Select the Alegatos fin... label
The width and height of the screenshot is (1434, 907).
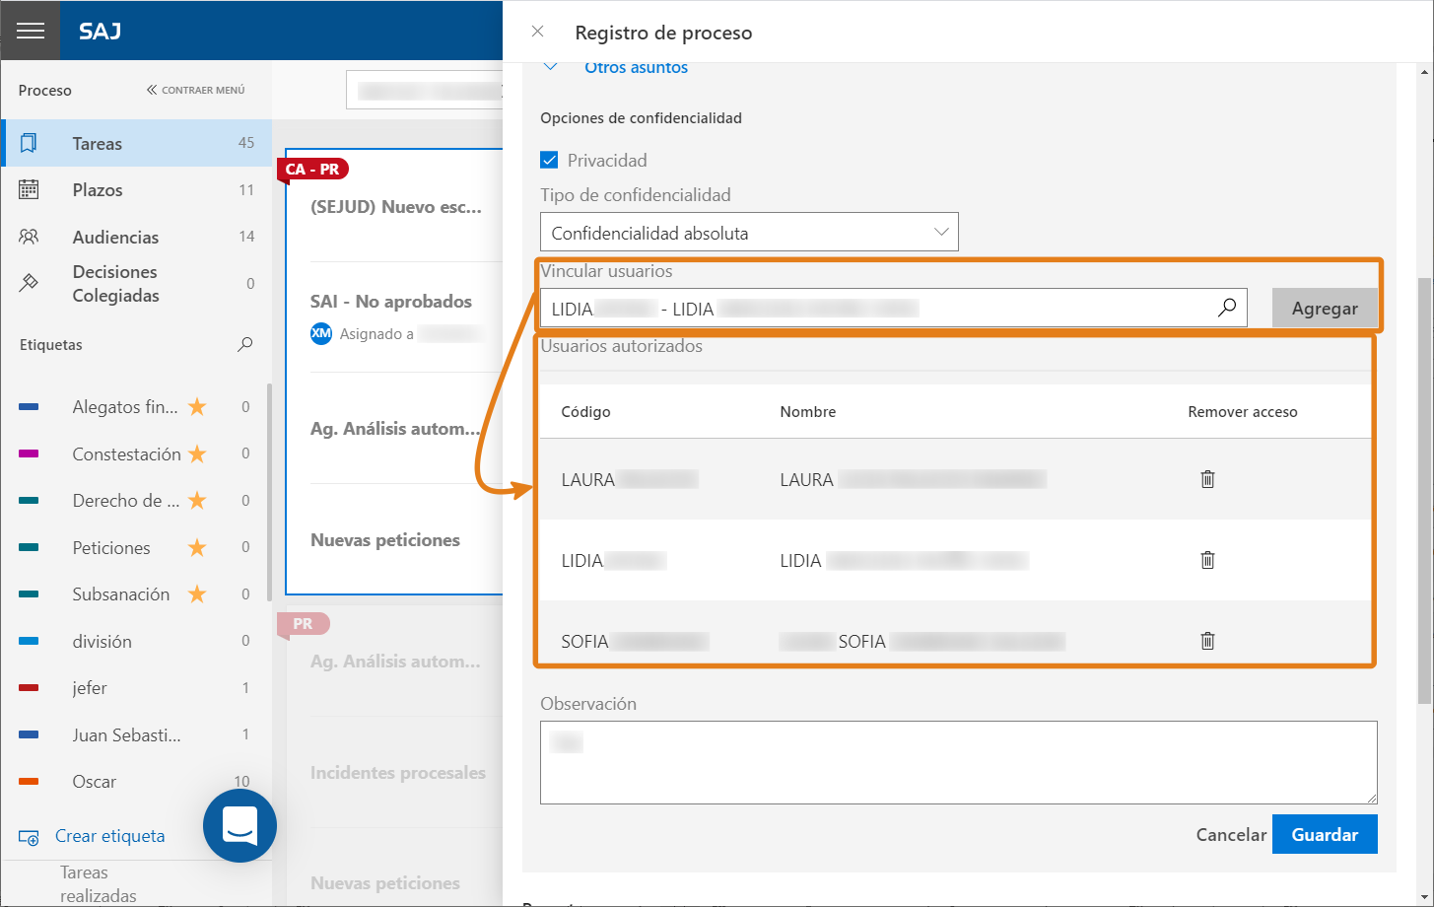click(125, 406)
